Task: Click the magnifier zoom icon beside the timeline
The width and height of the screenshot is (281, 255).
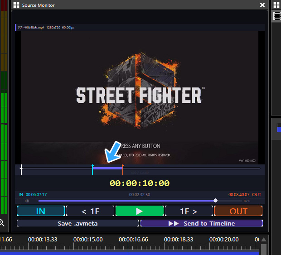Action: 2,223
